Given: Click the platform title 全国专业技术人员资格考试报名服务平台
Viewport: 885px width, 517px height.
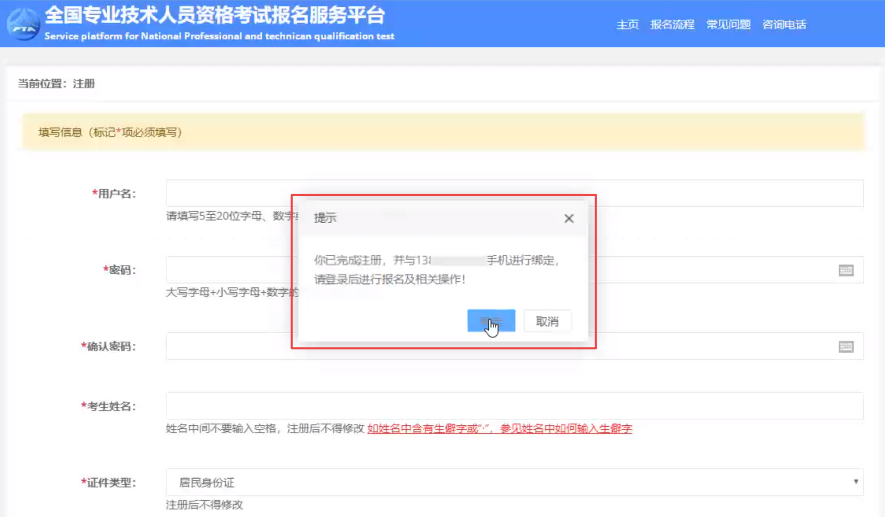Looking at the screenshot, I should pos(215,16).
